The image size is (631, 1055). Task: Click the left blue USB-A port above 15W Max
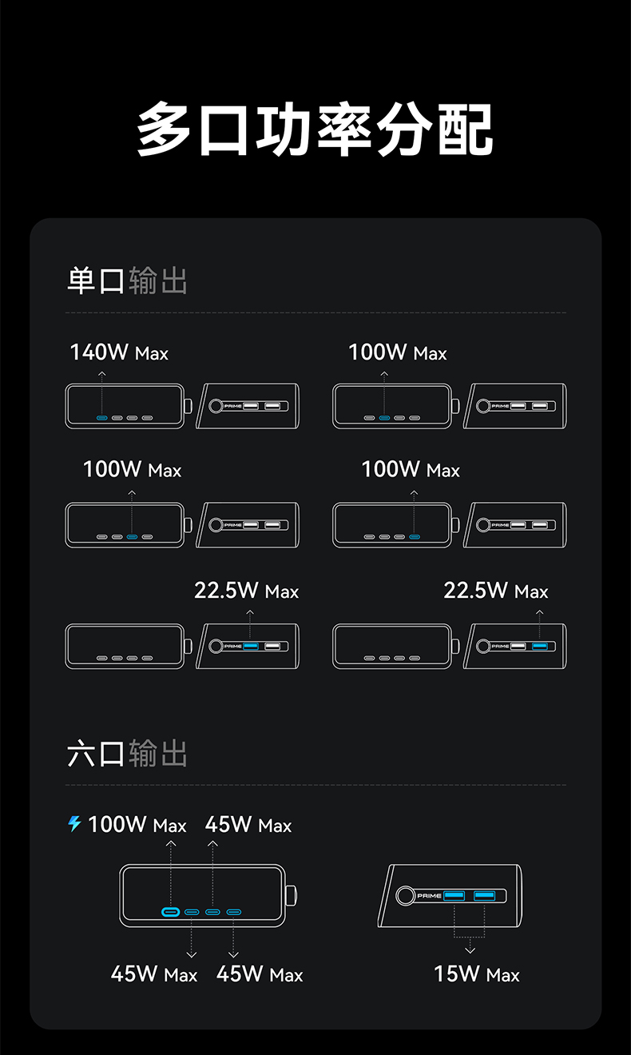(454, 895)
